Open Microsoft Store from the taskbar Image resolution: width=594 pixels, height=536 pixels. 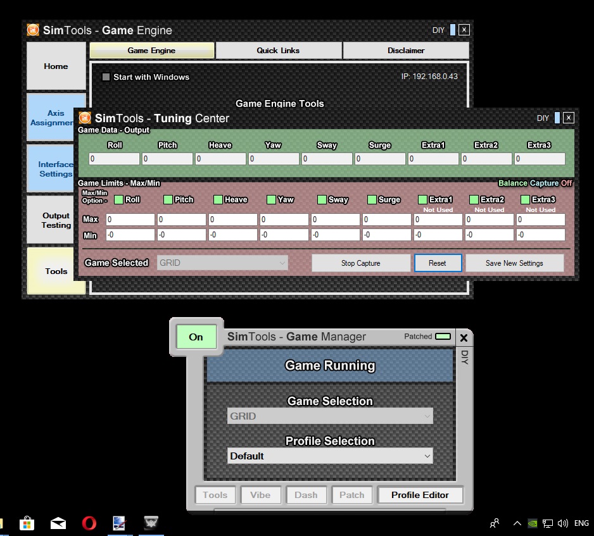click(27, 523)
